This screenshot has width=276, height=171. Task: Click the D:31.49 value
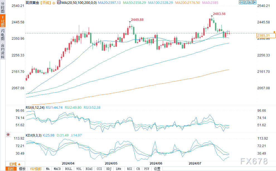(x=63, y=135)
